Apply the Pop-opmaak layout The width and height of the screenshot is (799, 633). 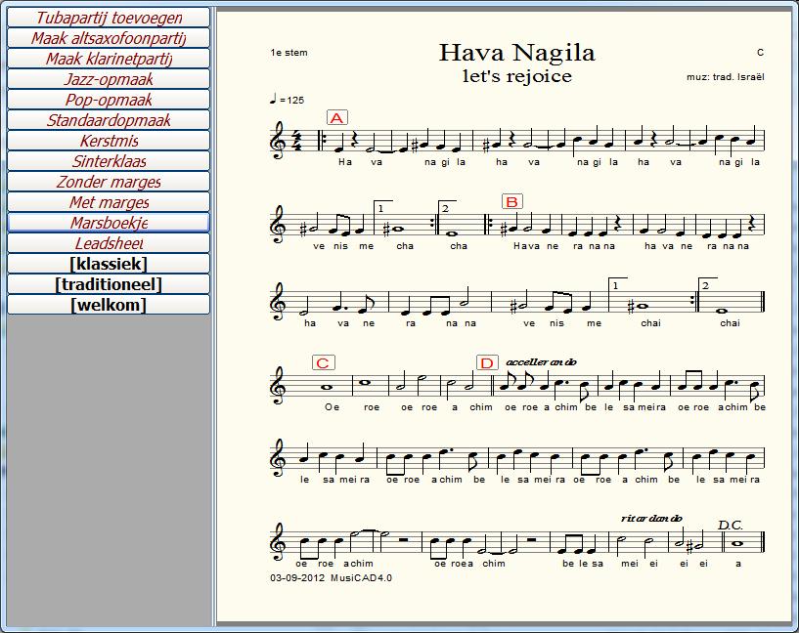(x=109, y=100)
